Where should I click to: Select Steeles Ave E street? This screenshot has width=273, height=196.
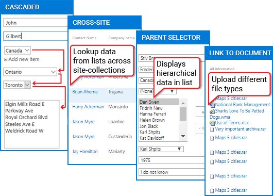coord(20,124)
